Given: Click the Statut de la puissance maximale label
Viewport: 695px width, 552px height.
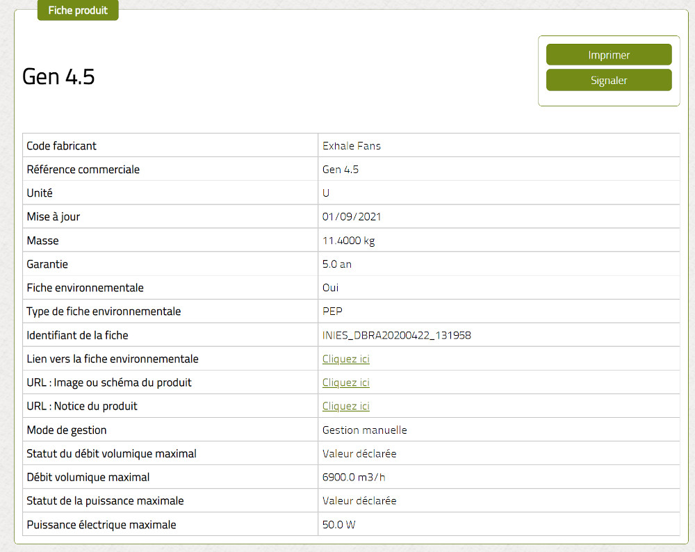Looking at the screenshot, I should pyautogui.click(x=105, y=501).
